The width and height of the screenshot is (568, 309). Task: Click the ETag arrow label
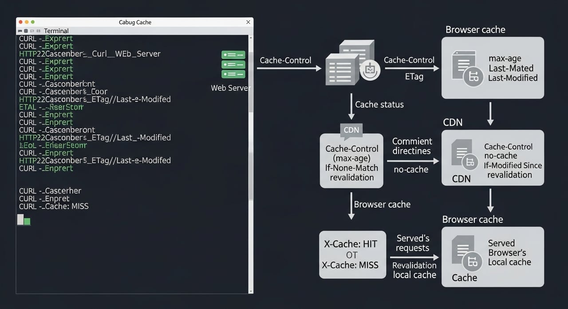click(x=414, y=77)
